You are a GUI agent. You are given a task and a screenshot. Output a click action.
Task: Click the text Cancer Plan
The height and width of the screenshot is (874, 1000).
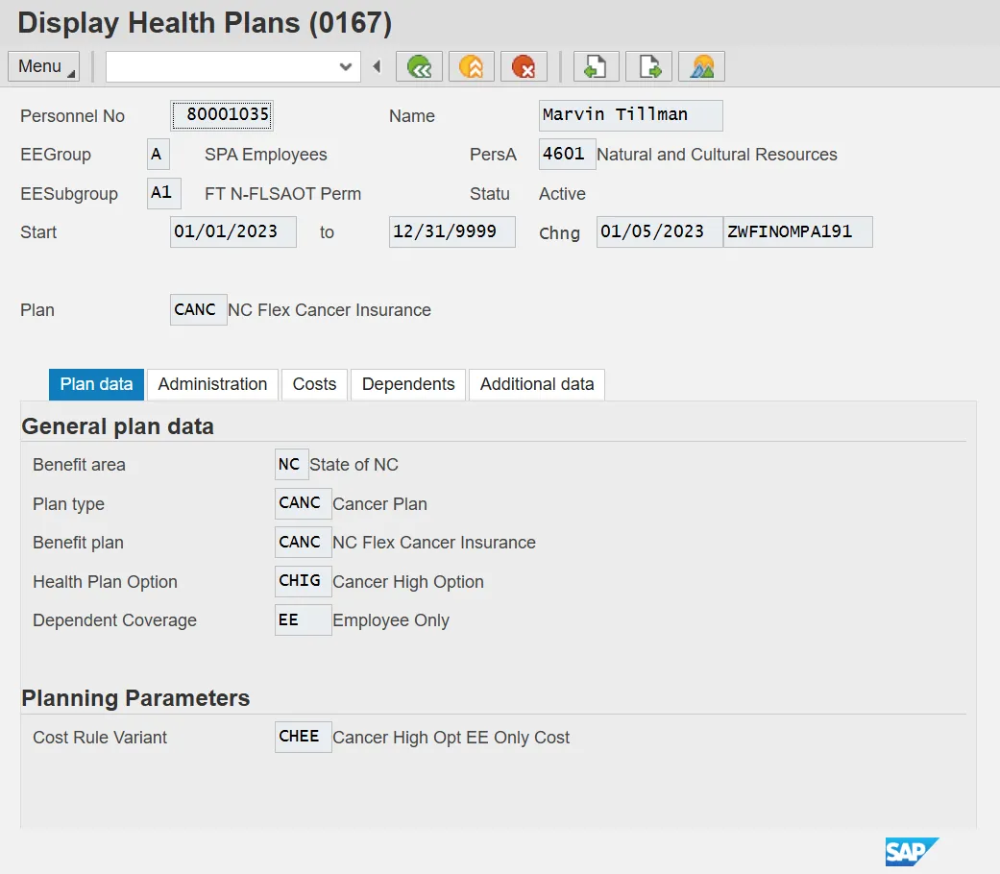380,504
